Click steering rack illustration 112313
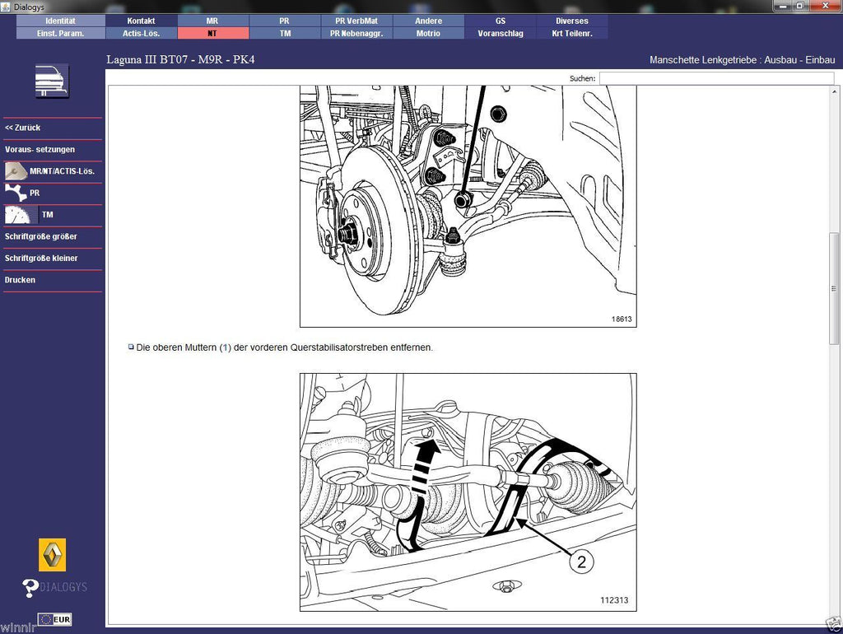The height and width of the screenshot is (634, 843). click(468, 492)
